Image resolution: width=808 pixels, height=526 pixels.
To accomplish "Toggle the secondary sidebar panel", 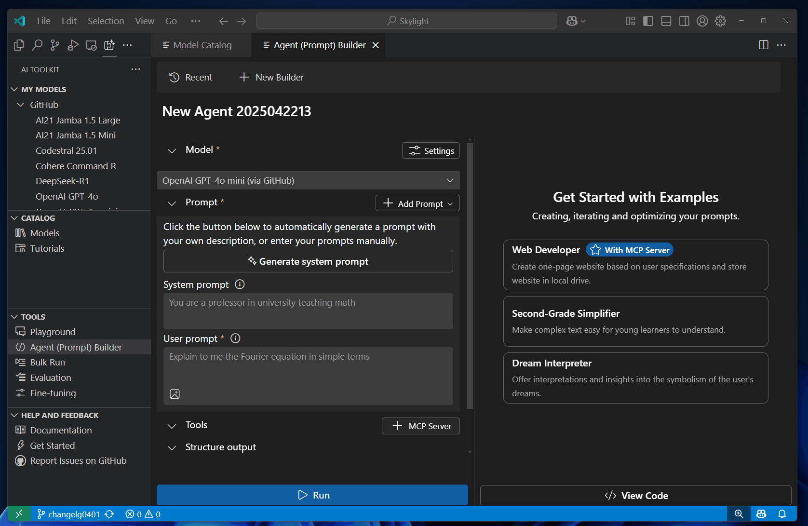I will tap(684, 21).
